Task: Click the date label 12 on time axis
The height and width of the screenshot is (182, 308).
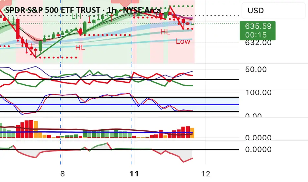Action: (206, 174)
